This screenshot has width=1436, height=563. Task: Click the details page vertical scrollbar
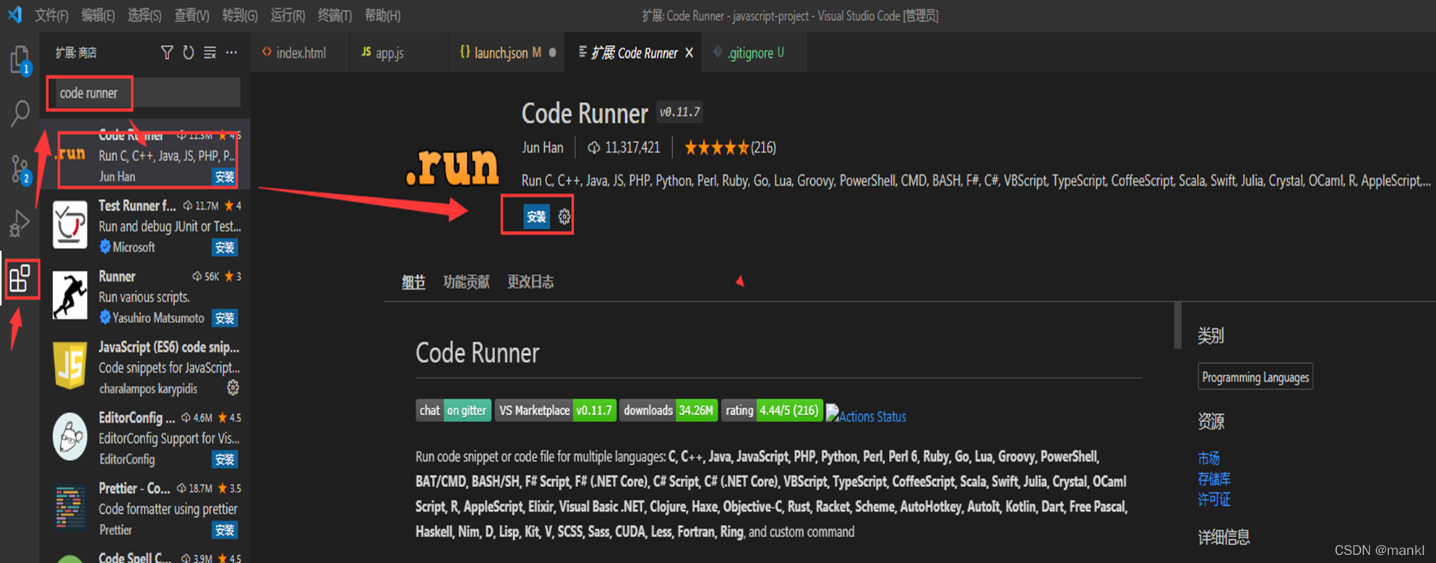tap(1177, 325)
